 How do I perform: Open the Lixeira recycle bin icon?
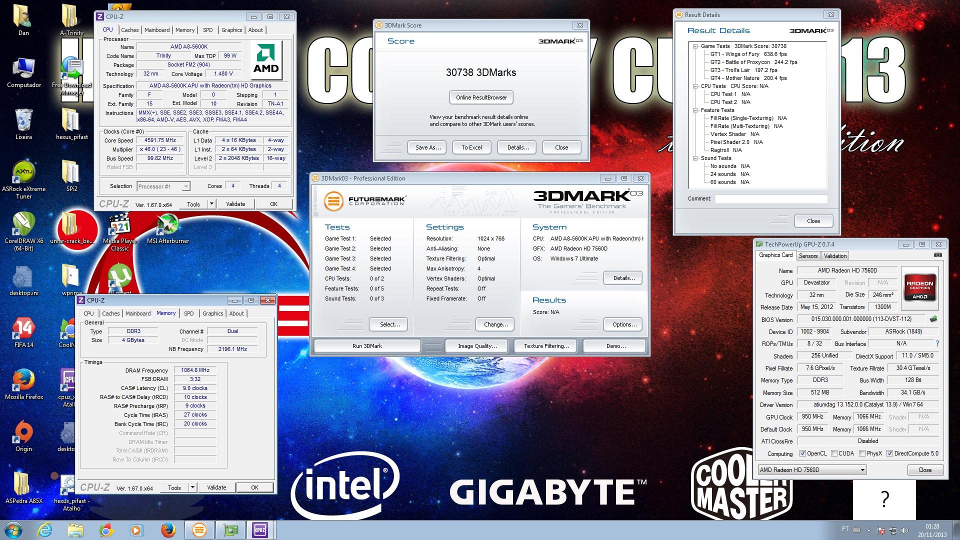click(24, 124)
